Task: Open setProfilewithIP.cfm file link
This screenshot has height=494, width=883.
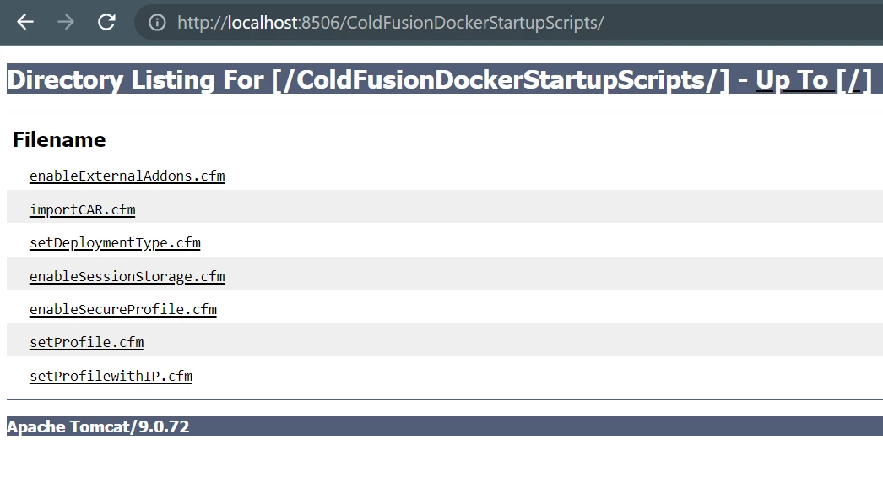Action: (x=111, y=376)
